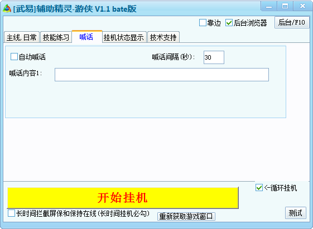Minimize the window

point(269,6)
